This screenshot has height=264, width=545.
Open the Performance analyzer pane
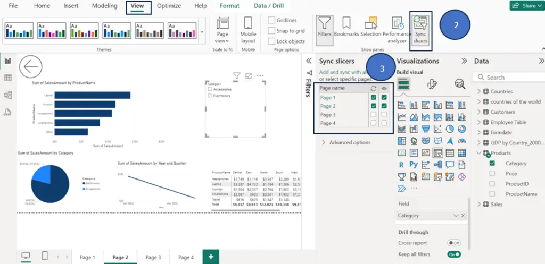pos(397,30)
